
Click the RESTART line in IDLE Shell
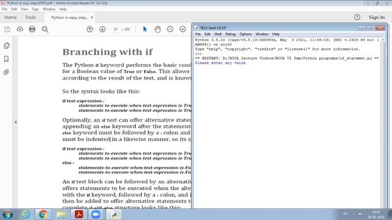coord(287,58)
